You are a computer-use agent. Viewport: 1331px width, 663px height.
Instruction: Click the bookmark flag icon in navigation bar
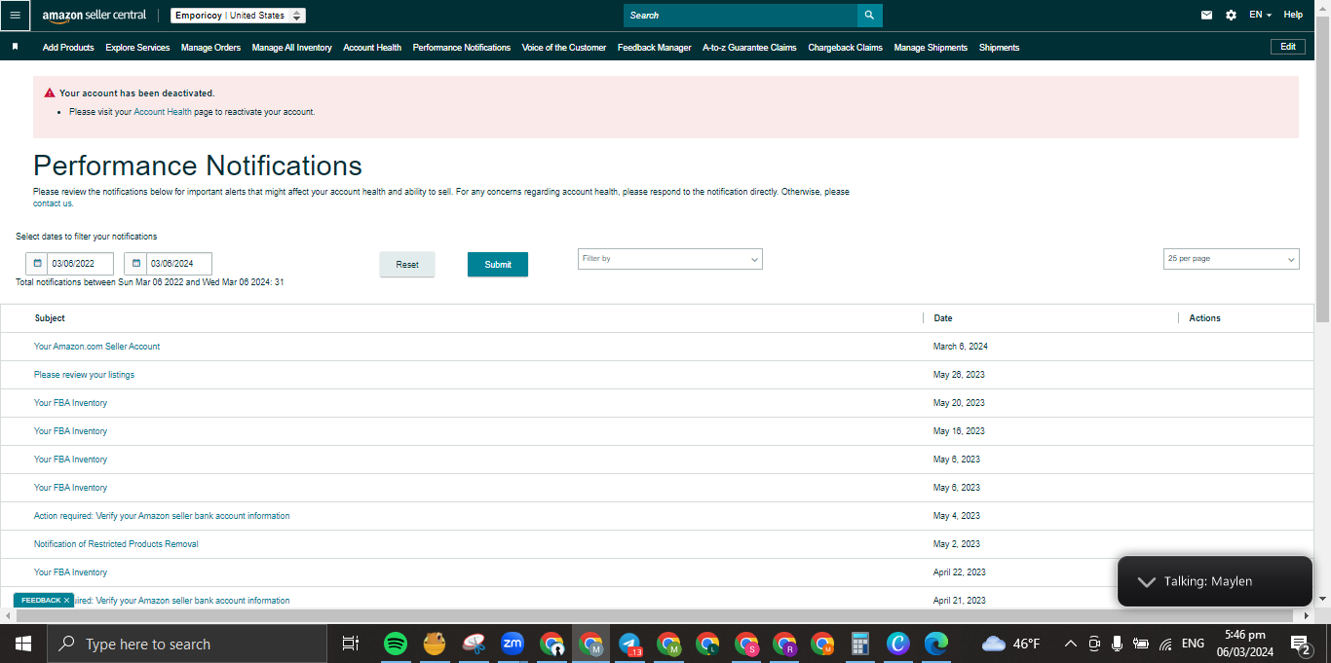tap(15, 47)
